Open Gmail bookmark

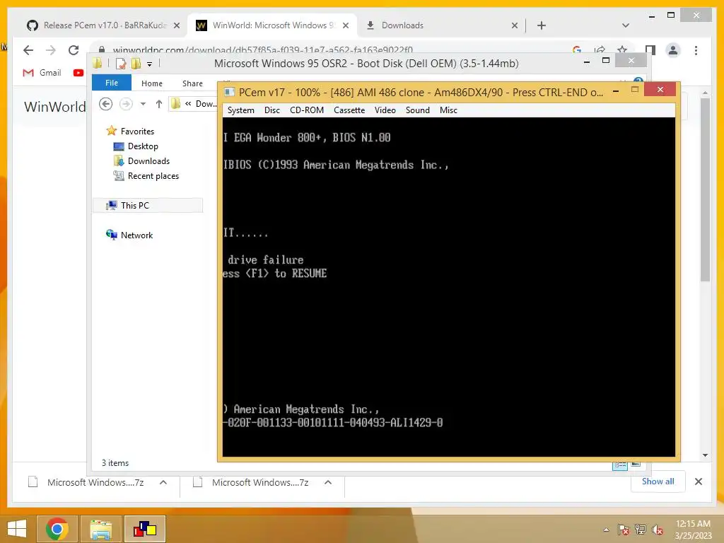pyautogui.click(x=42, y=73)
